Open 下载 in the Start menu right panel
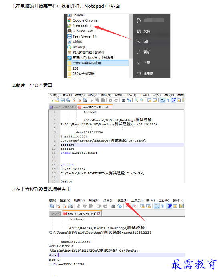The height and width of the screenshot is (277, 220). coord(143,62)
